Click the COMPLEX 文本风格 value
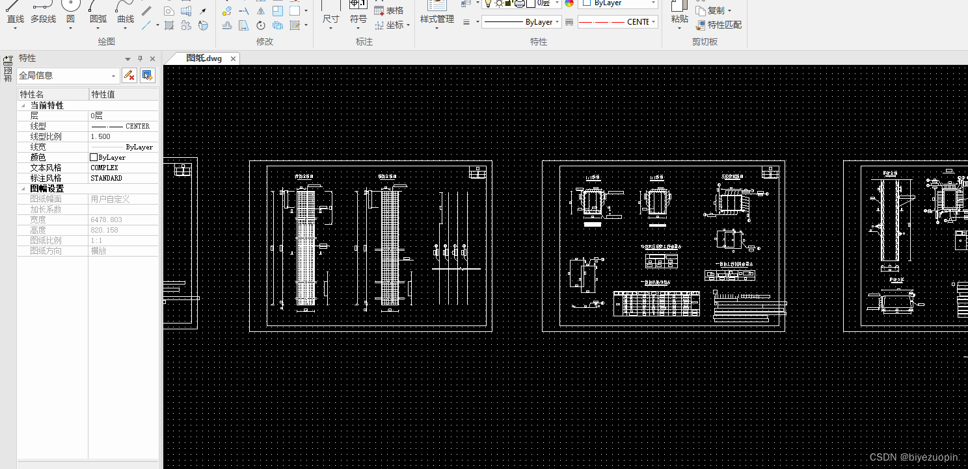The height and width of the screenshot is (469, 968). point(124,168)
